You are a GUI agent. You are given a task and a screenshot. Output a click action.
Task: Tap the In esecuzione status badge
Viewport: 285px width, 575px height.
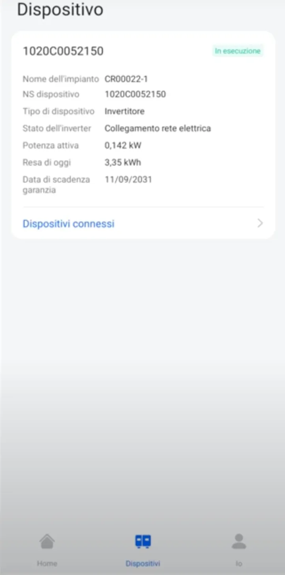(238, 51)
